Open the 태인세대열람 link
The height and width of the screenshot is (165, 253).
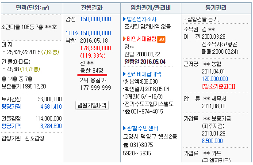tap(142, 39)
